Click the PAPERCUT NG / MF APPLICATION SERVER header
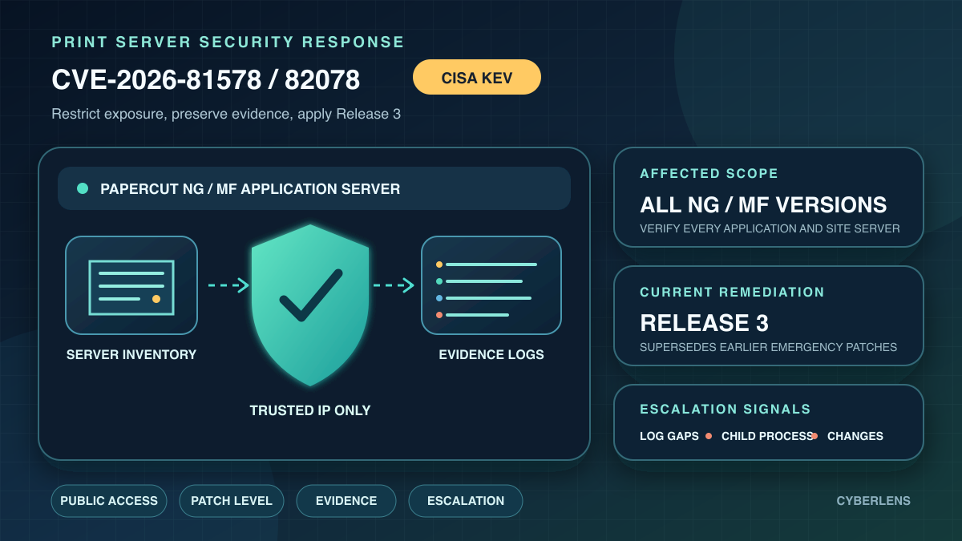 314,188
